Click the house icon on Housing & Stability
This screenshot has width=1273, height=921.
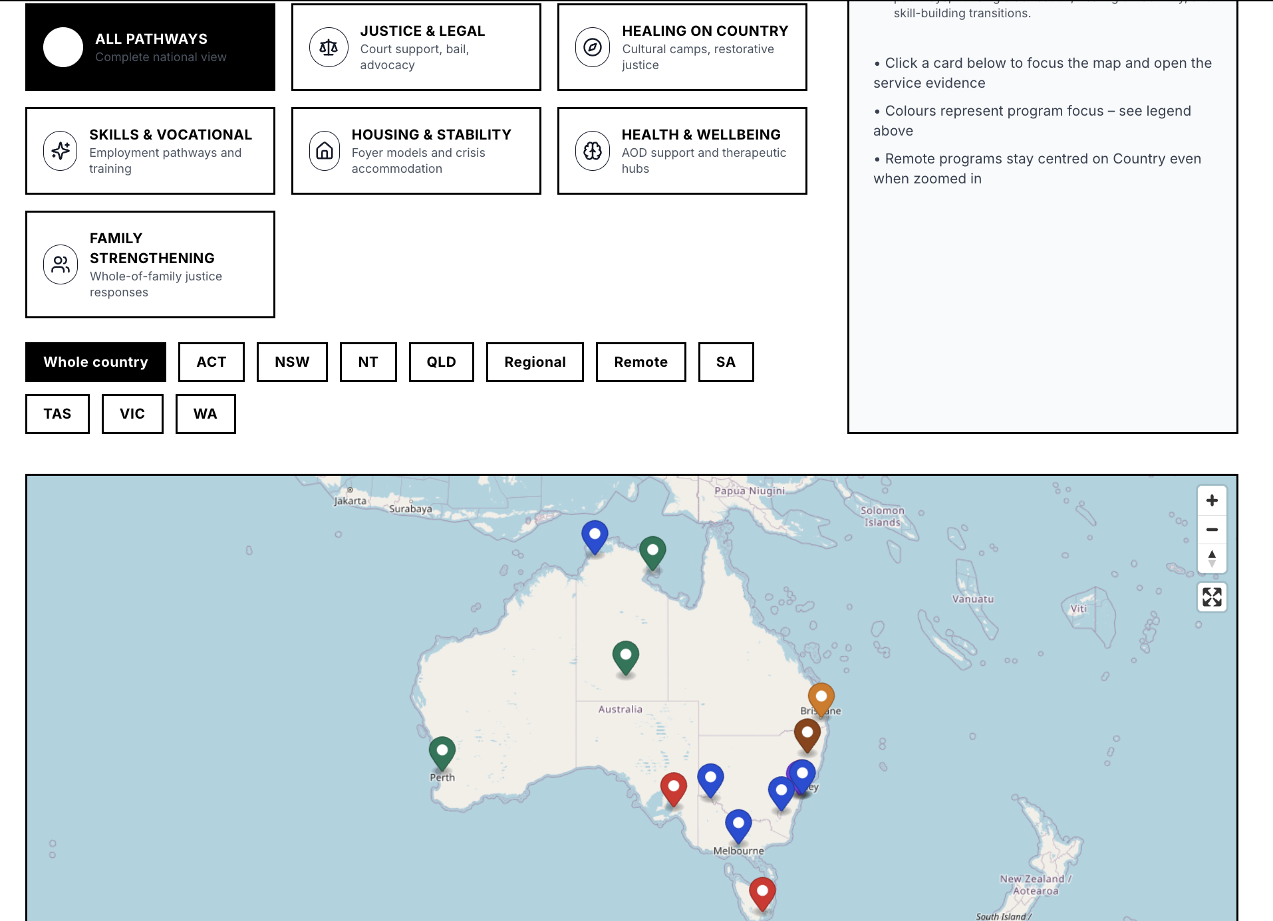pos(324,151)
